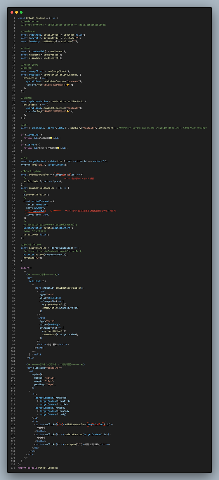Click the 'if (isLoading) {' line

[x=32, y=135]
